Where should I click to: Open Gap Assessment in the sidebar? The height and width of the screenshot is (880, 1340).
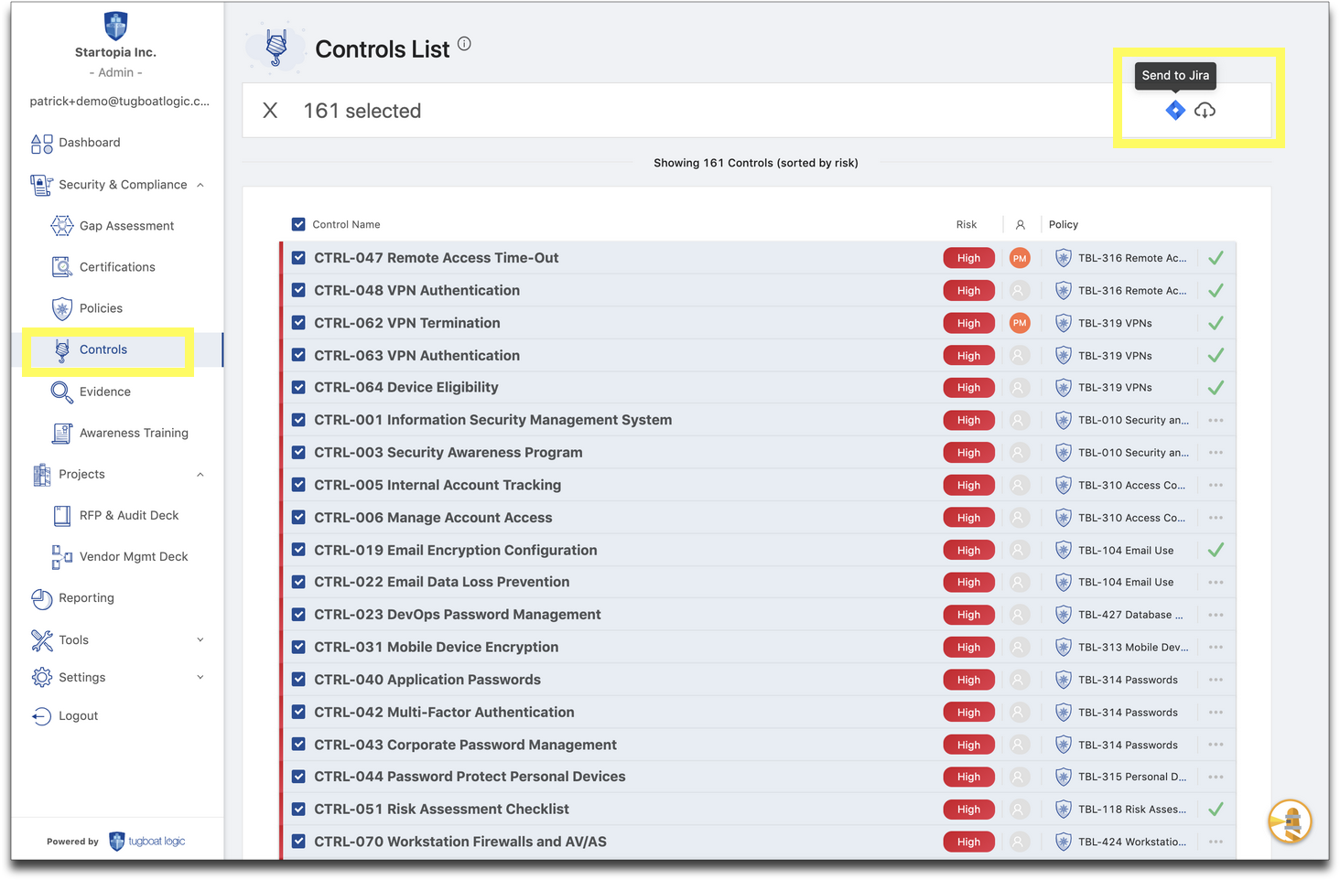click(126, 226)
